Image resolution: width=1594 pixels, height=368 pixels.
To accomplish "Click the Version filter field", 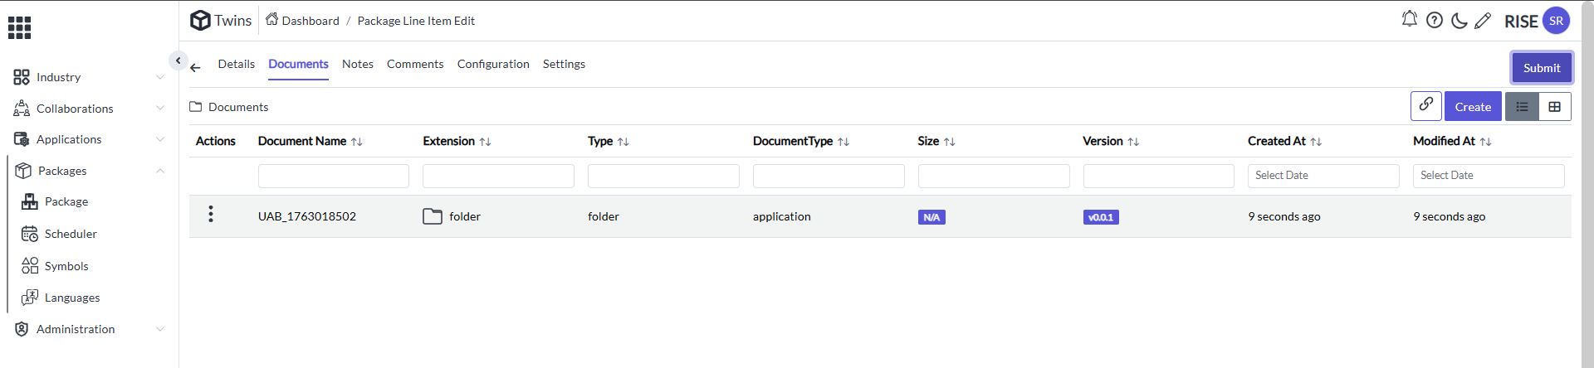I will [x=1158, y=176].
